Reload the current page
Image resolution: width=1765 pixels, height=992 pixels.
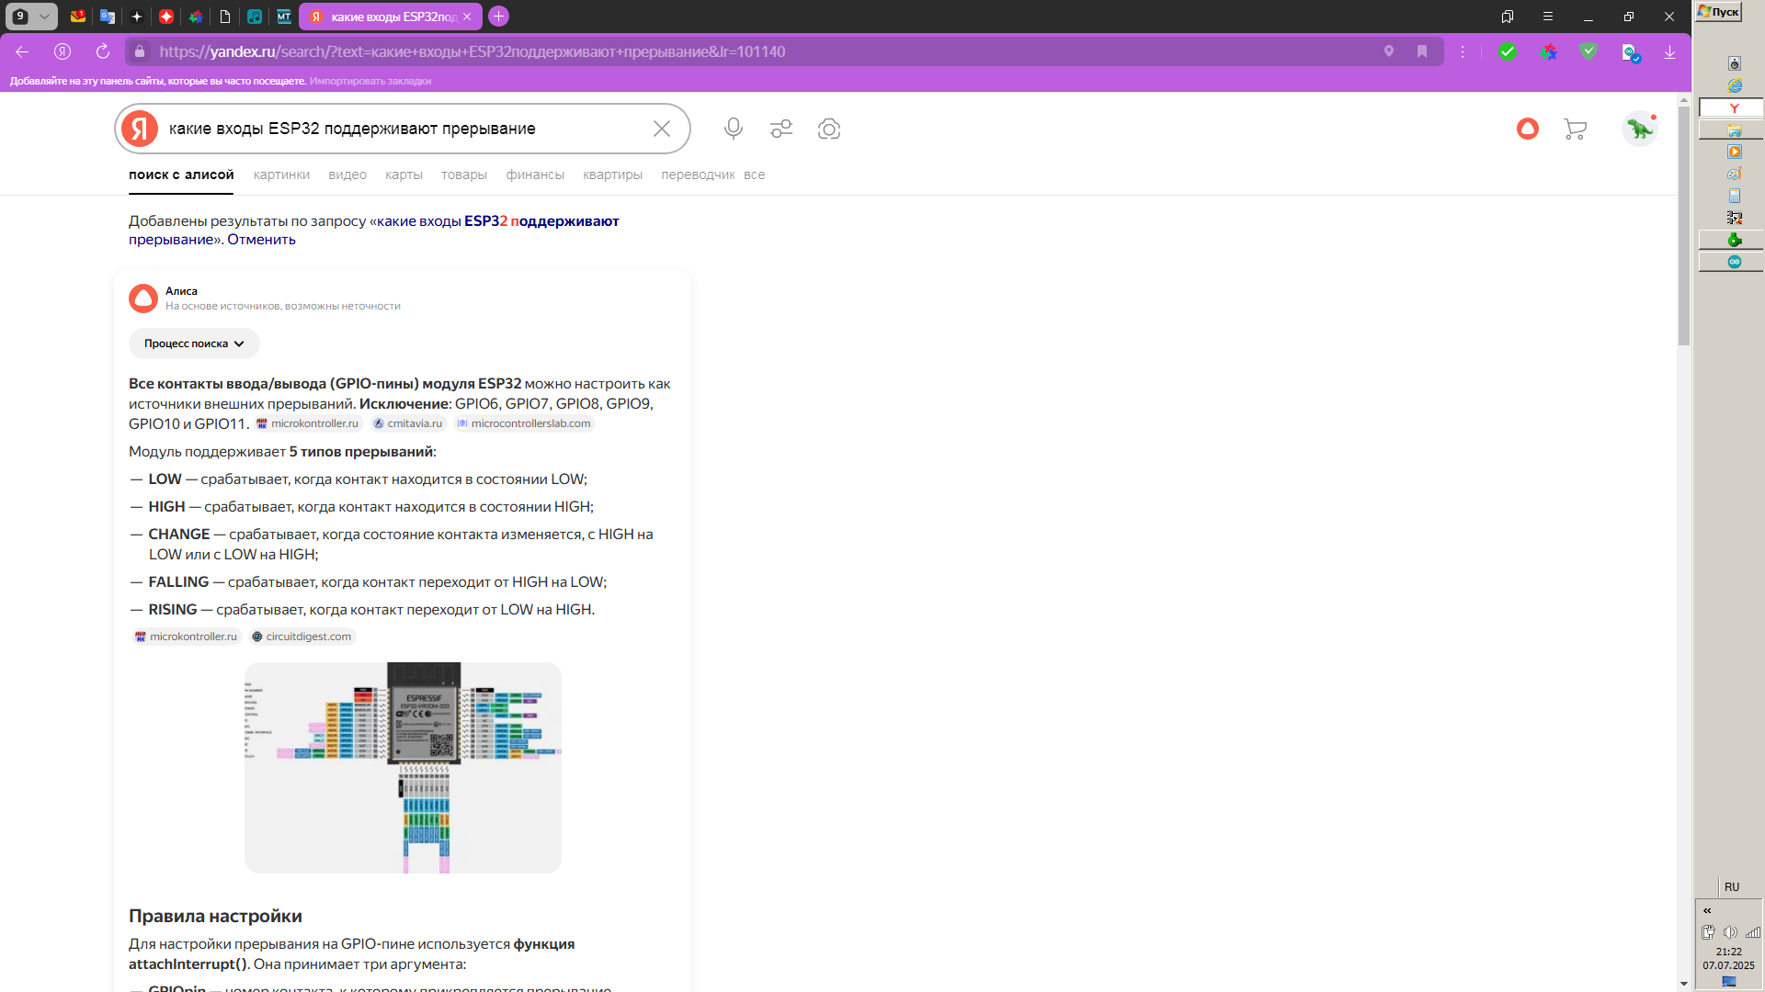coord(103,51)
